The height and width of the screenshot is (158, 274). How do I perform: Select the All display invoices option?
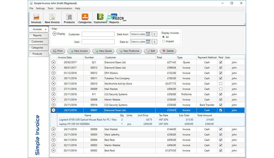pyautogui.click(x=164, y=37)
